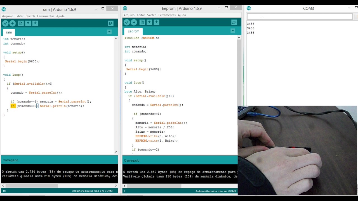This screenshot has width=358, height=201.
Task: Click right scroll arrow in ram console
Action: 116,185
